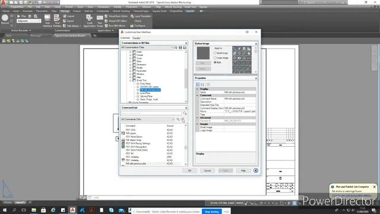Click the command list search field
The width and height of the screenshot is (380, 214).
point(151,114)
